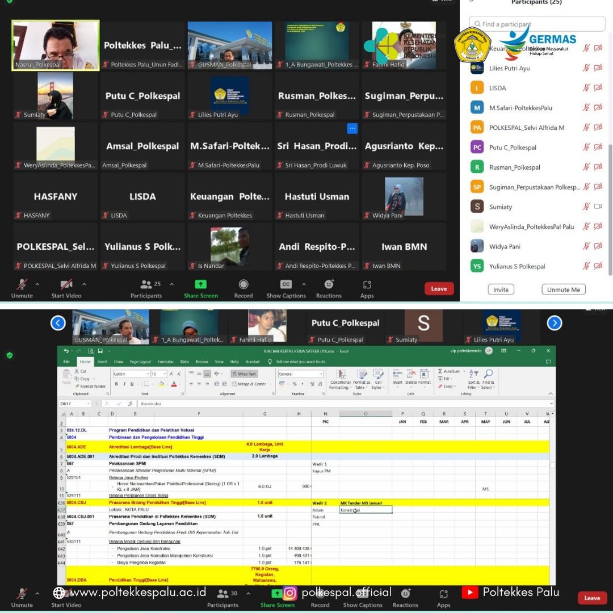Image resolution: width=613 pixels, height=613 pixels.
Task: Click the Invite button in participants panel
Action: click(x=501, y=289)
